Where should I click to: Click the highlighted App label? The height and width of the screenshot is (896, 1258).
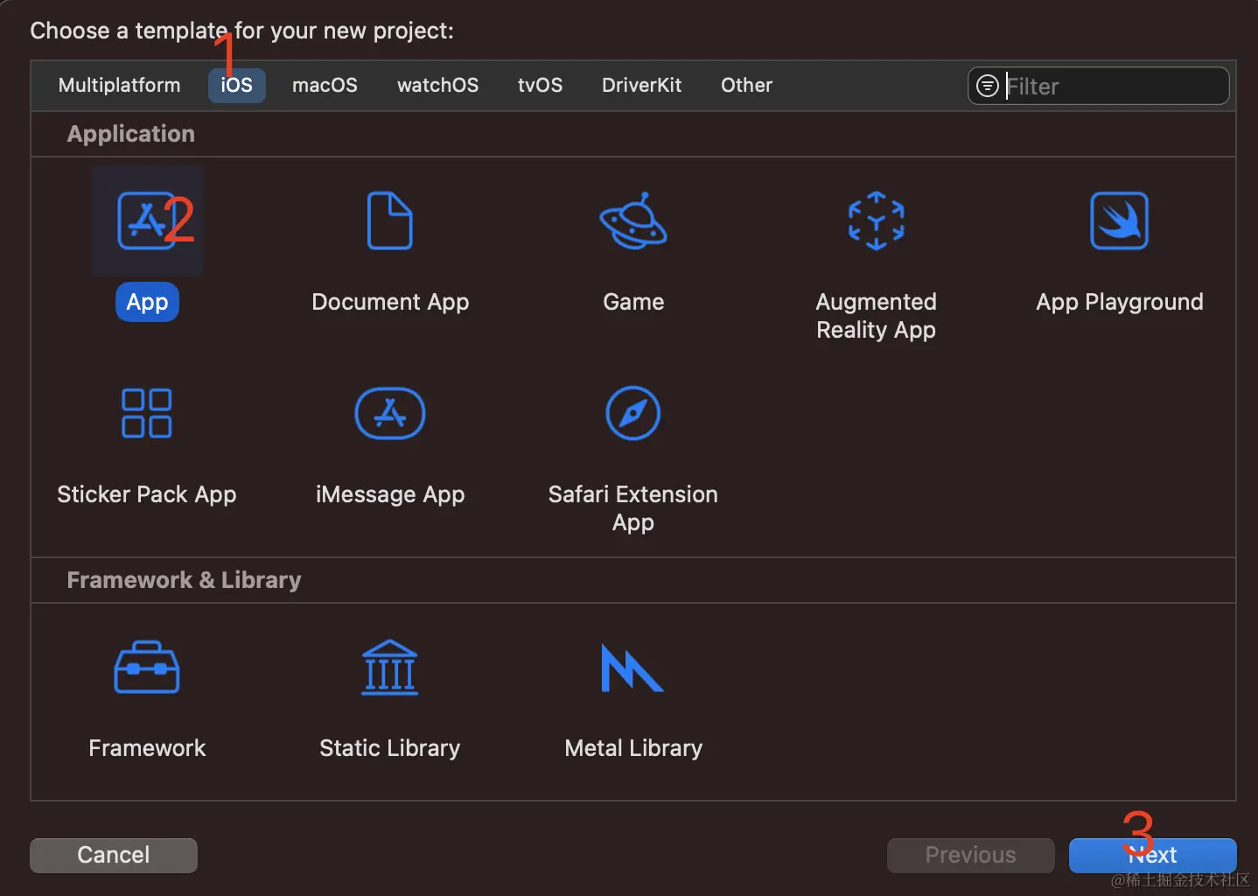(147, 302)
